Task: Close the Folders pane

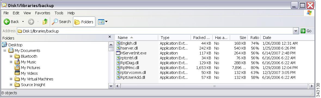Action: coord(110,37)
